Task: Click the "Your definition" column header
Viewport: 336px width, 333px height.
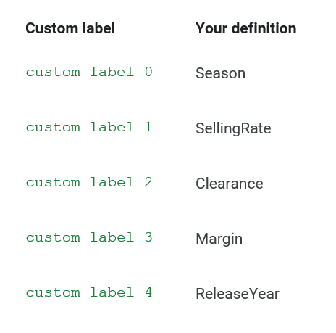Action: pos(245,28)
